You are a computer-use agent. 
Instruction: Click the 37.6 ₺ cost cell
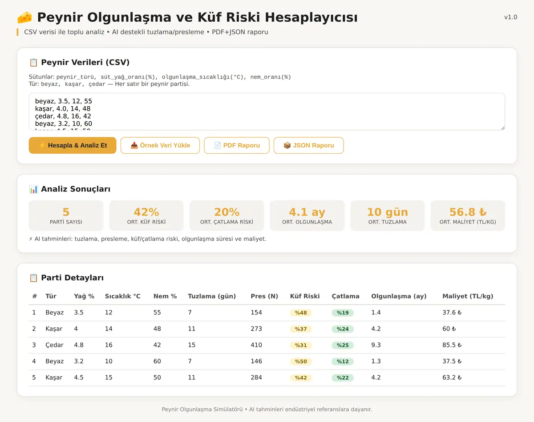[452, 313]
